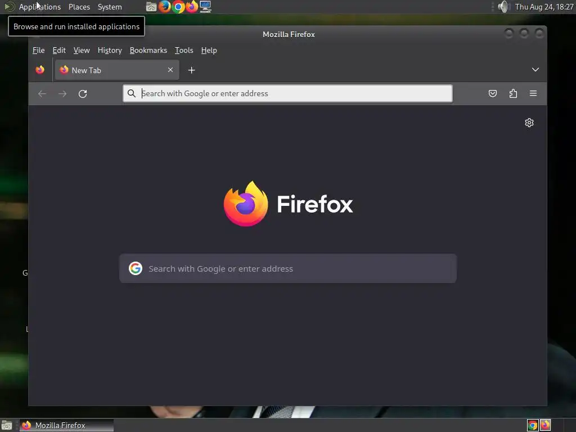Open a new tab with plus button
Image resolution: width=576 pixels, height=432 pixels.
point(191,70)
